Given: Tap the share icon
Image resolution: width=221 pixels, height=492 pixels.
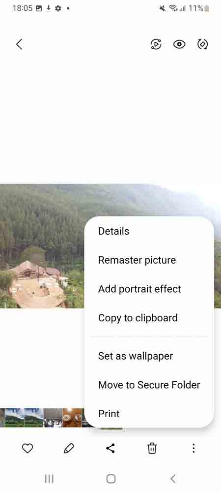Looking at the screenshot, I should point(110,448).
